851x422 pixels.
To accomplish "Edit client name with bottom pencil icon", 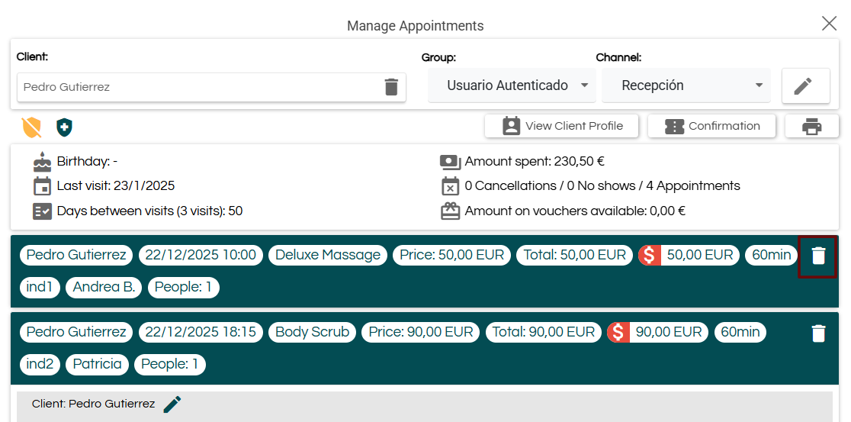I will coord(172,404).
